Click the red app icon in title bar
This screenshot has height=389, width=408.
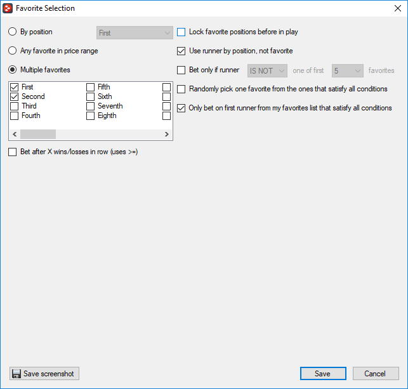click(8, 8)
